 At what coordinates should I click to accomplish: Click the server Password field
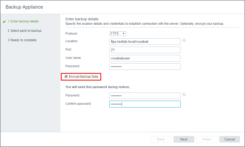[x=145, y=67]
